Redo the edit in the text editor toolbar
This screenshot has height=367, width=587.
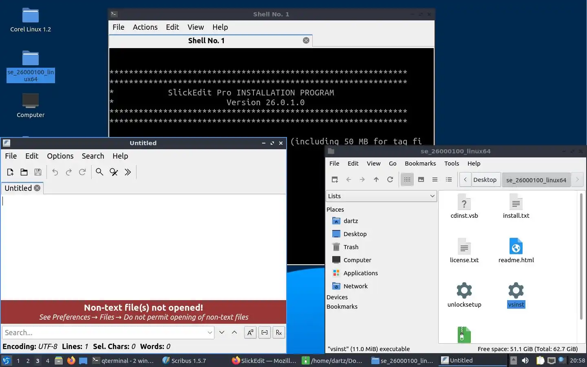[69, 172]
